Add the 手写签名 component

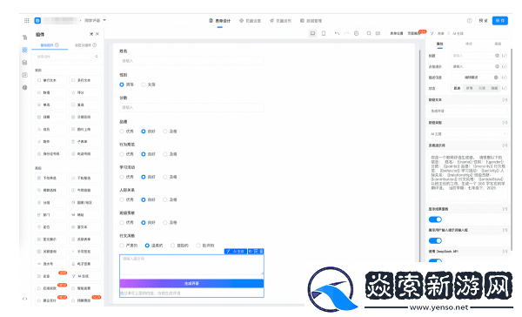[85, 252]
